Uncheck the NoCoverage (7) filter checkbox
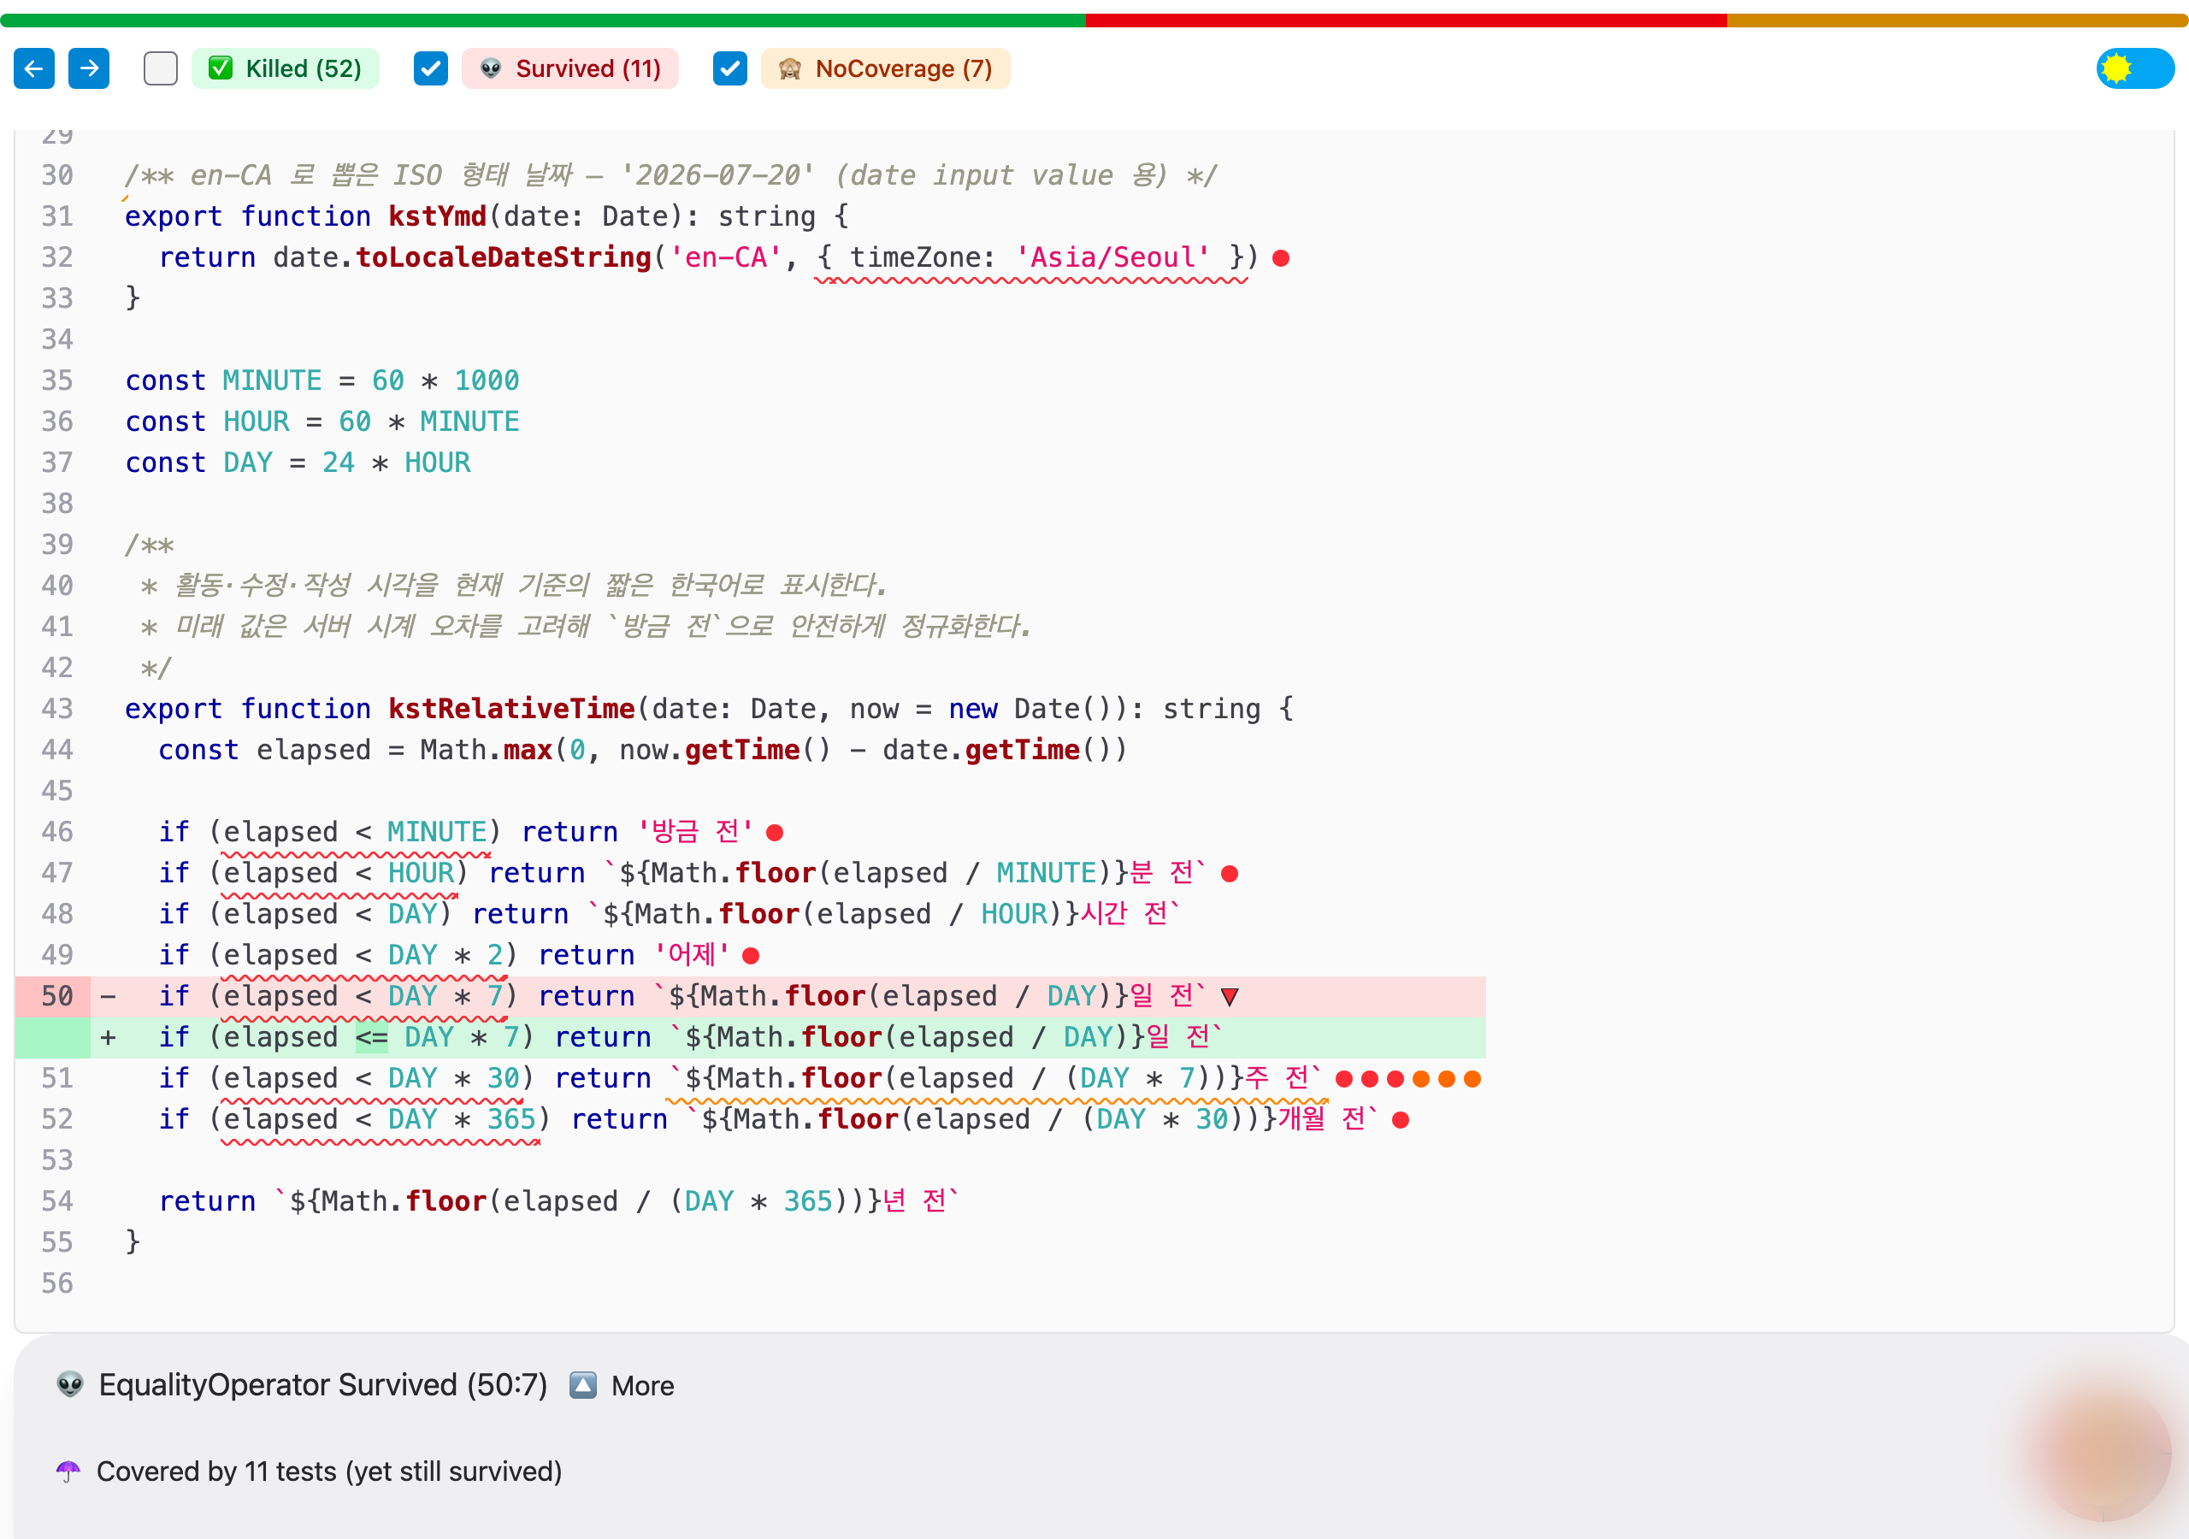The width and height of the screenshot is (2189, 1539). [730, 68]
